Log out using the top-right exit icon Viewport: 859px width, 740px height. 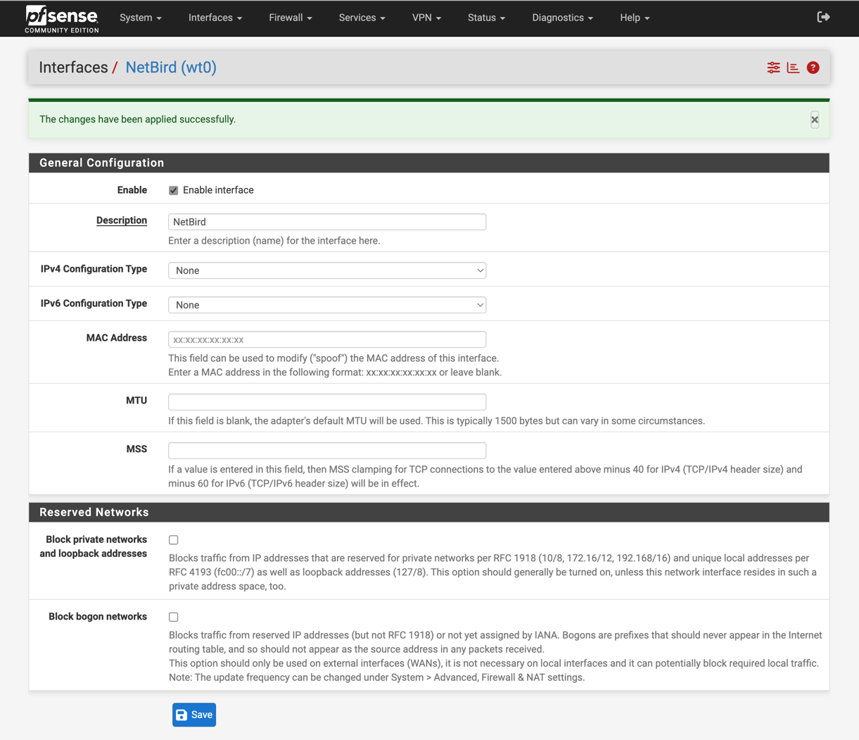[x=822, y=16]
